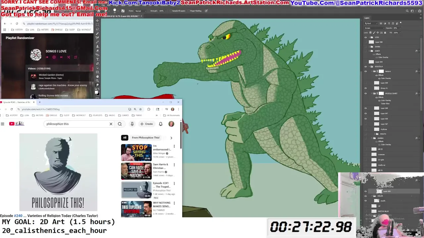Click the YouTube Create button

[x=146, y=124]
